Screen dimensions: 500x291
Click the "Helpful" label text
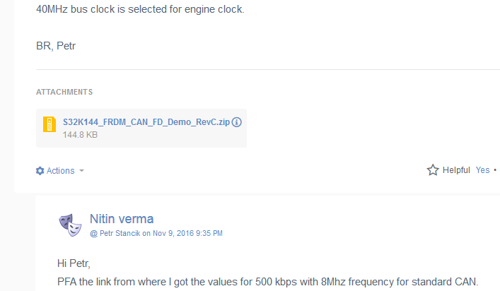click(x=456, y=170)
